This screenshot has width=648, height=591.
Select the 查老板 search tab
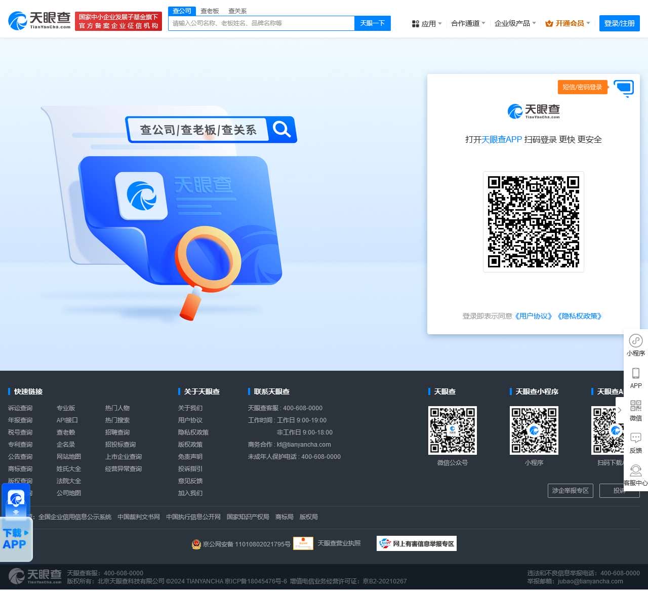210,11
